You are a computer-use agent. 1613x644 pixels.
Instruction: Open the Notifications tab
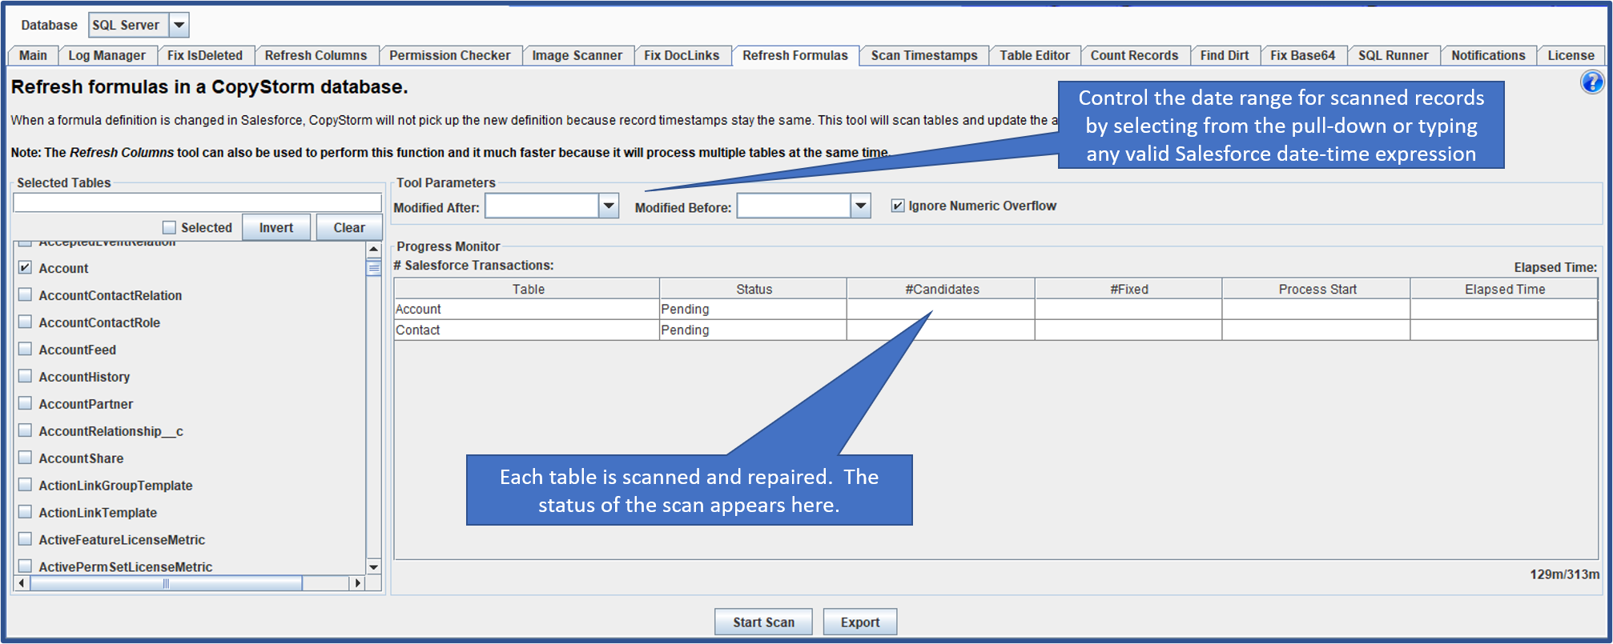click(x=1488, y=55)
